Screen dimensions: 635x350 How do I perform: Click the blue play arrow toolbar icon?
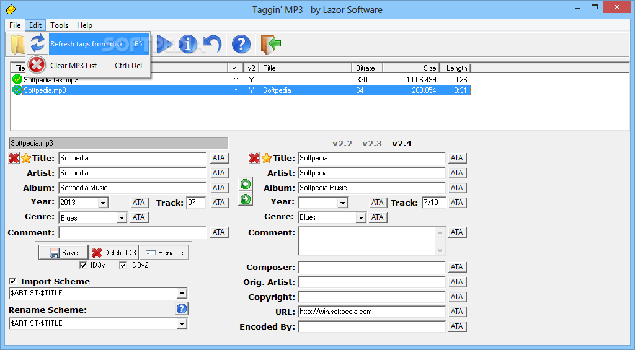(164, 44)
